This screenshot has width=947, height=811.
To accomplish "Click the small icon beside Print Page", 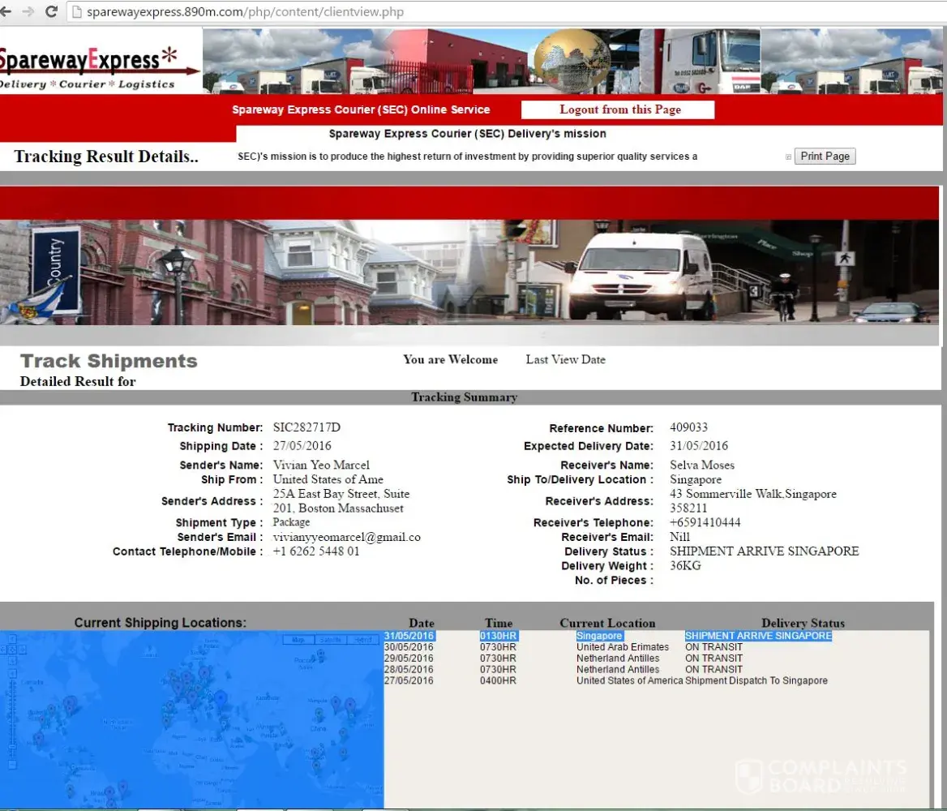I will click(x=788, y=157).
